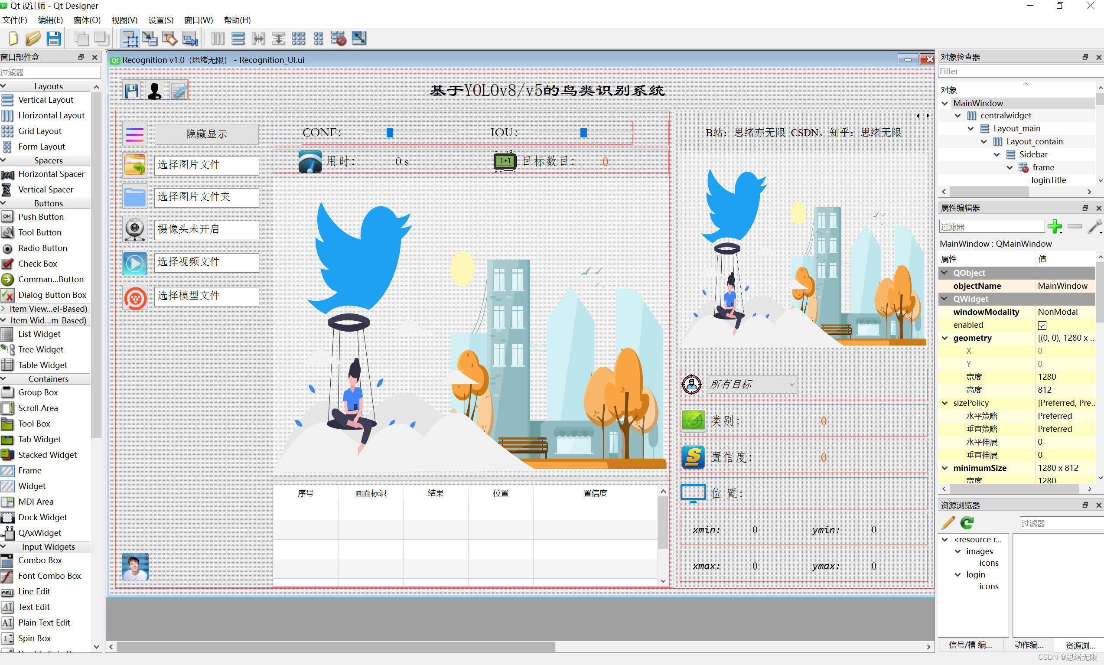Open the 视图(V) menu

pos(124,20)
